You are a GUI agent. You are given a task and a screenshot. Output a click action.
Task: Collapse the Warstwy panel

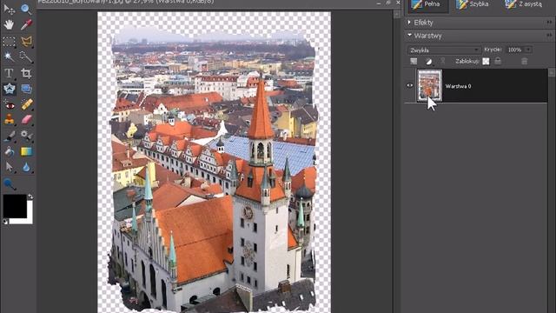point(409,35)
